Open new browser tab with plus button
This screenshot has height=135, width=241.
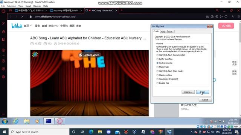[122, 10]
